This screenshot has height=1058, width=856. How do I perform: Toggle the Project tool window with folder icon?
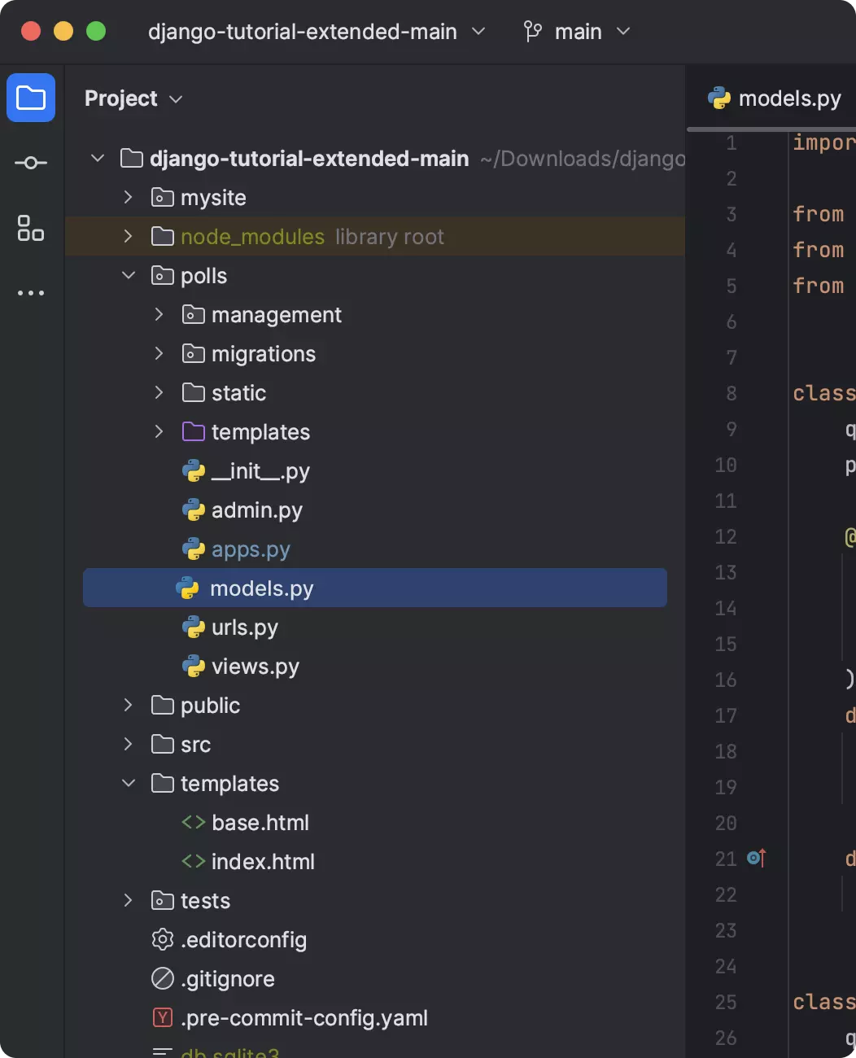tap(30, 98)
